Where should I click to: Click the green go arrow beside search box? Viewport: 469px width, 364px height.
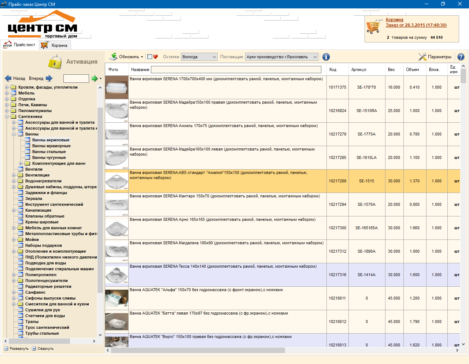click(95, 78)
